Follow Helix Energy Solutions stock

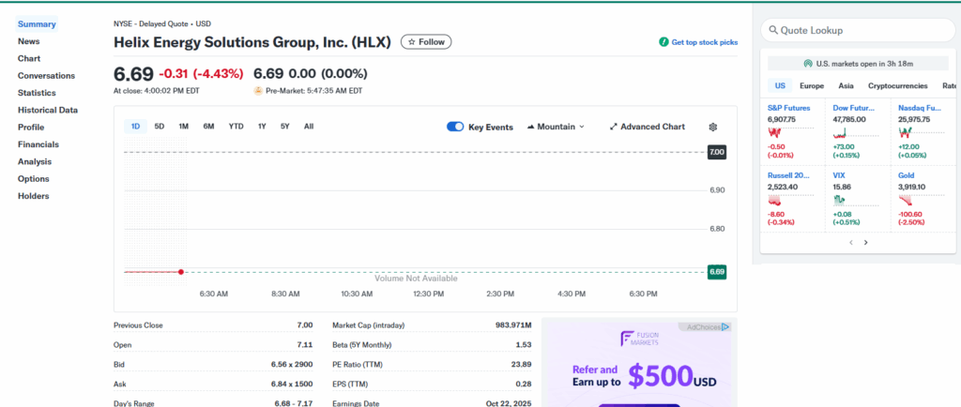tap(426, 42)
